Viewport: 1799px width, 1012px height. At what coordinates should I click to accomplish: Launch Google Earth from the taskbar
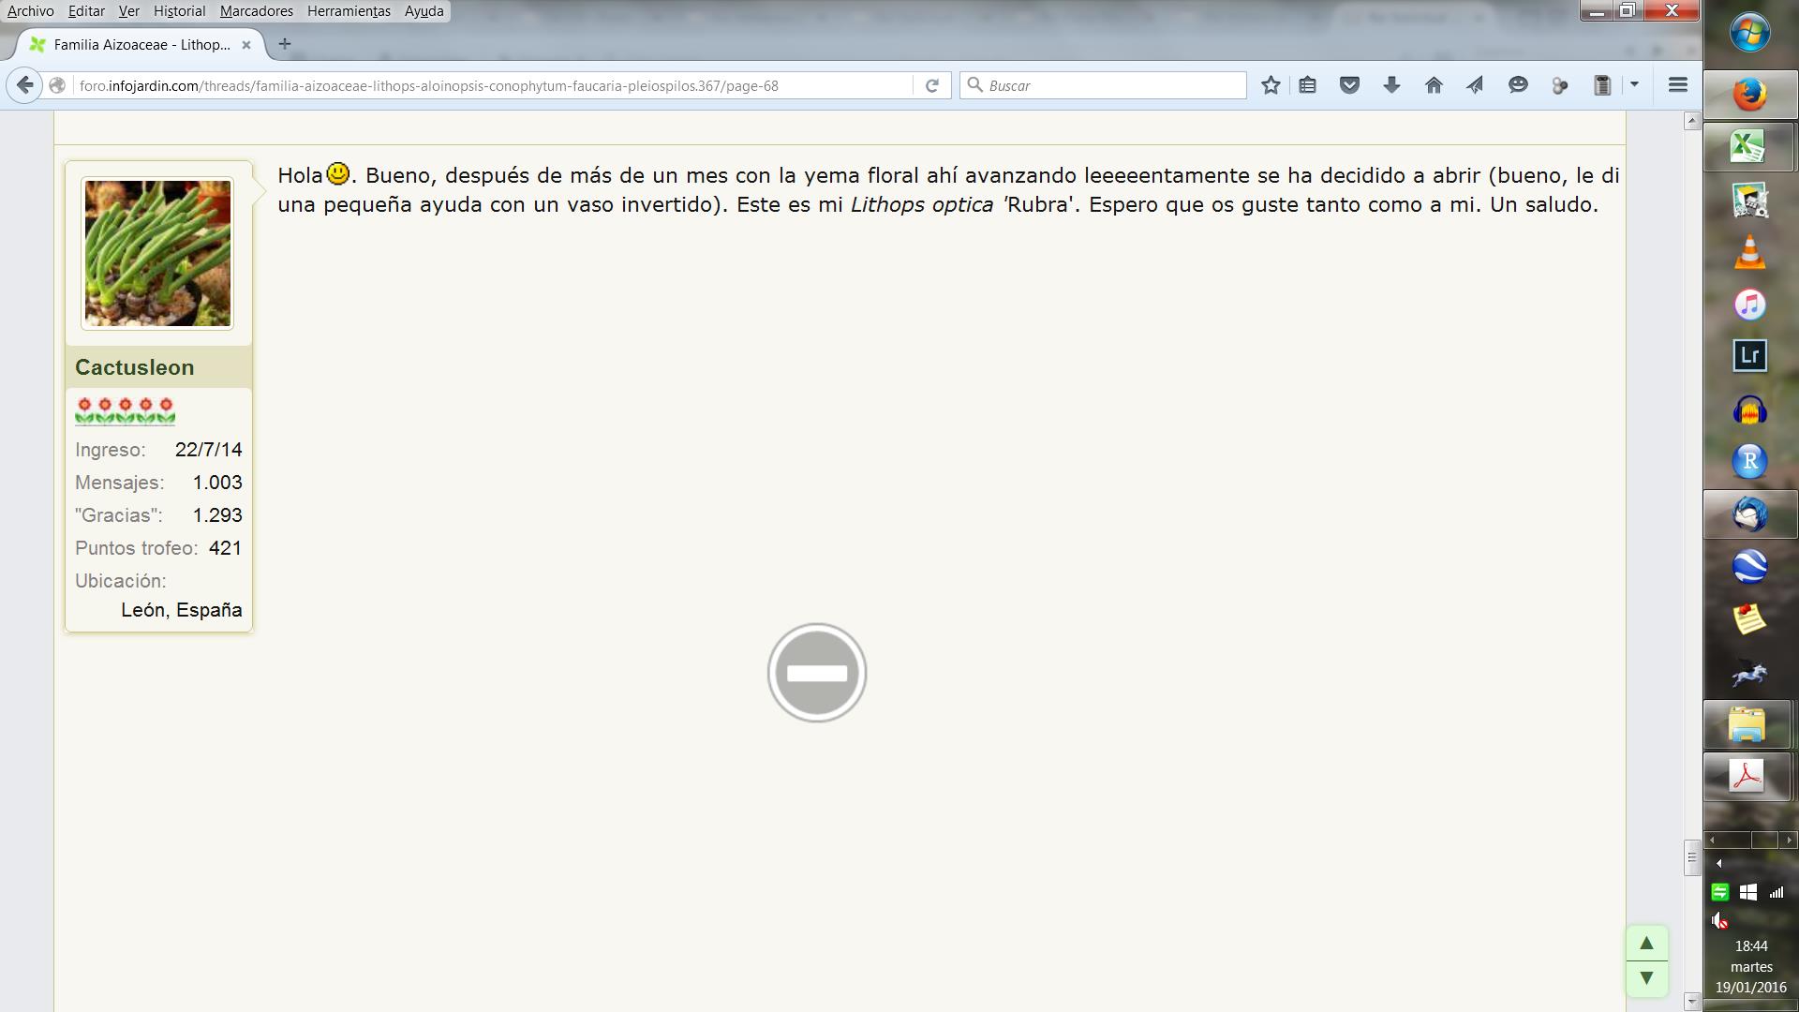(x=1749, y=566)
